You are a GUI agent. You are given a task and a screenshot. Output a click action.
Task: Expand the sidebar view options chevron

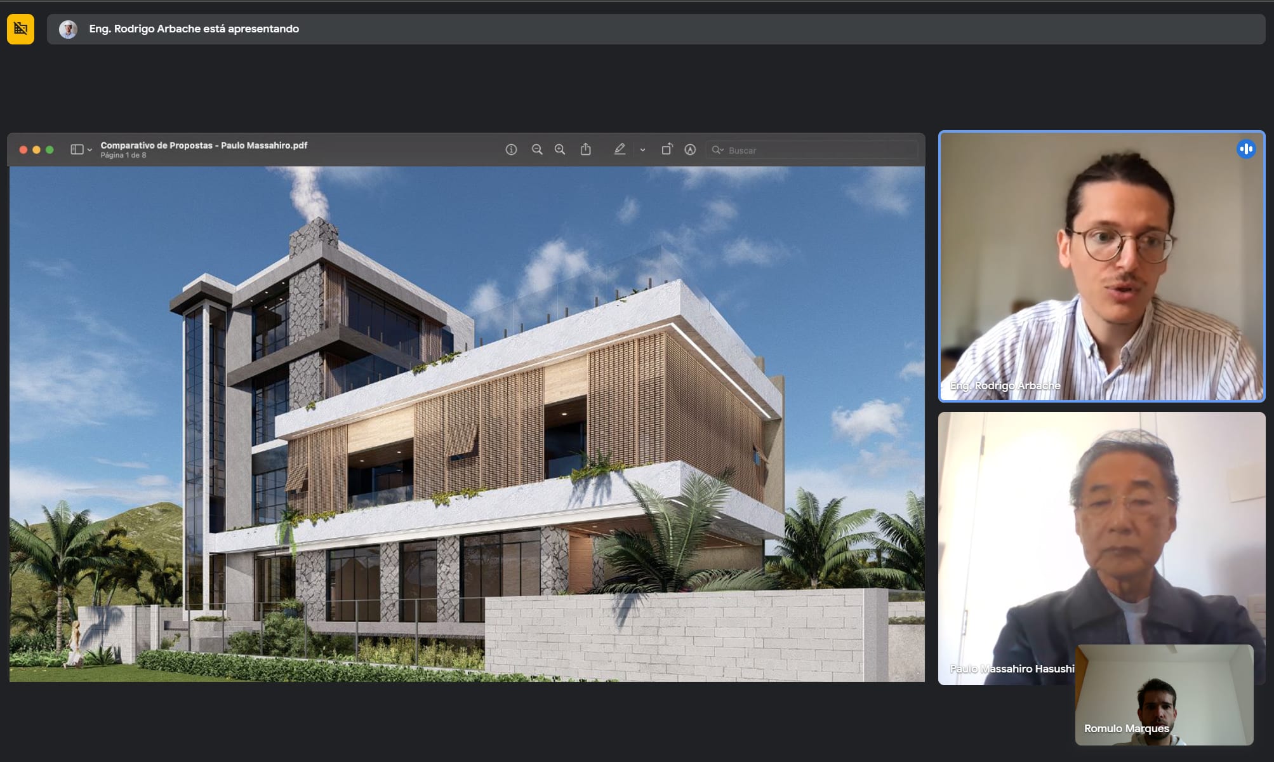(x=90, y=150)
